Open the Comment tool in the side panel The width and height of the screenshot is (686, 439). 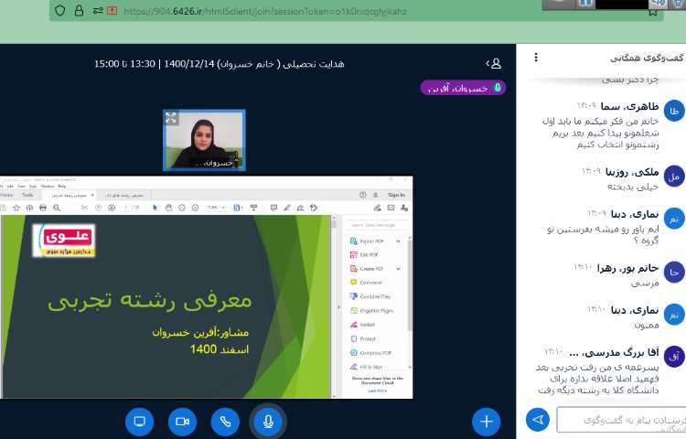tap(366, 283)
